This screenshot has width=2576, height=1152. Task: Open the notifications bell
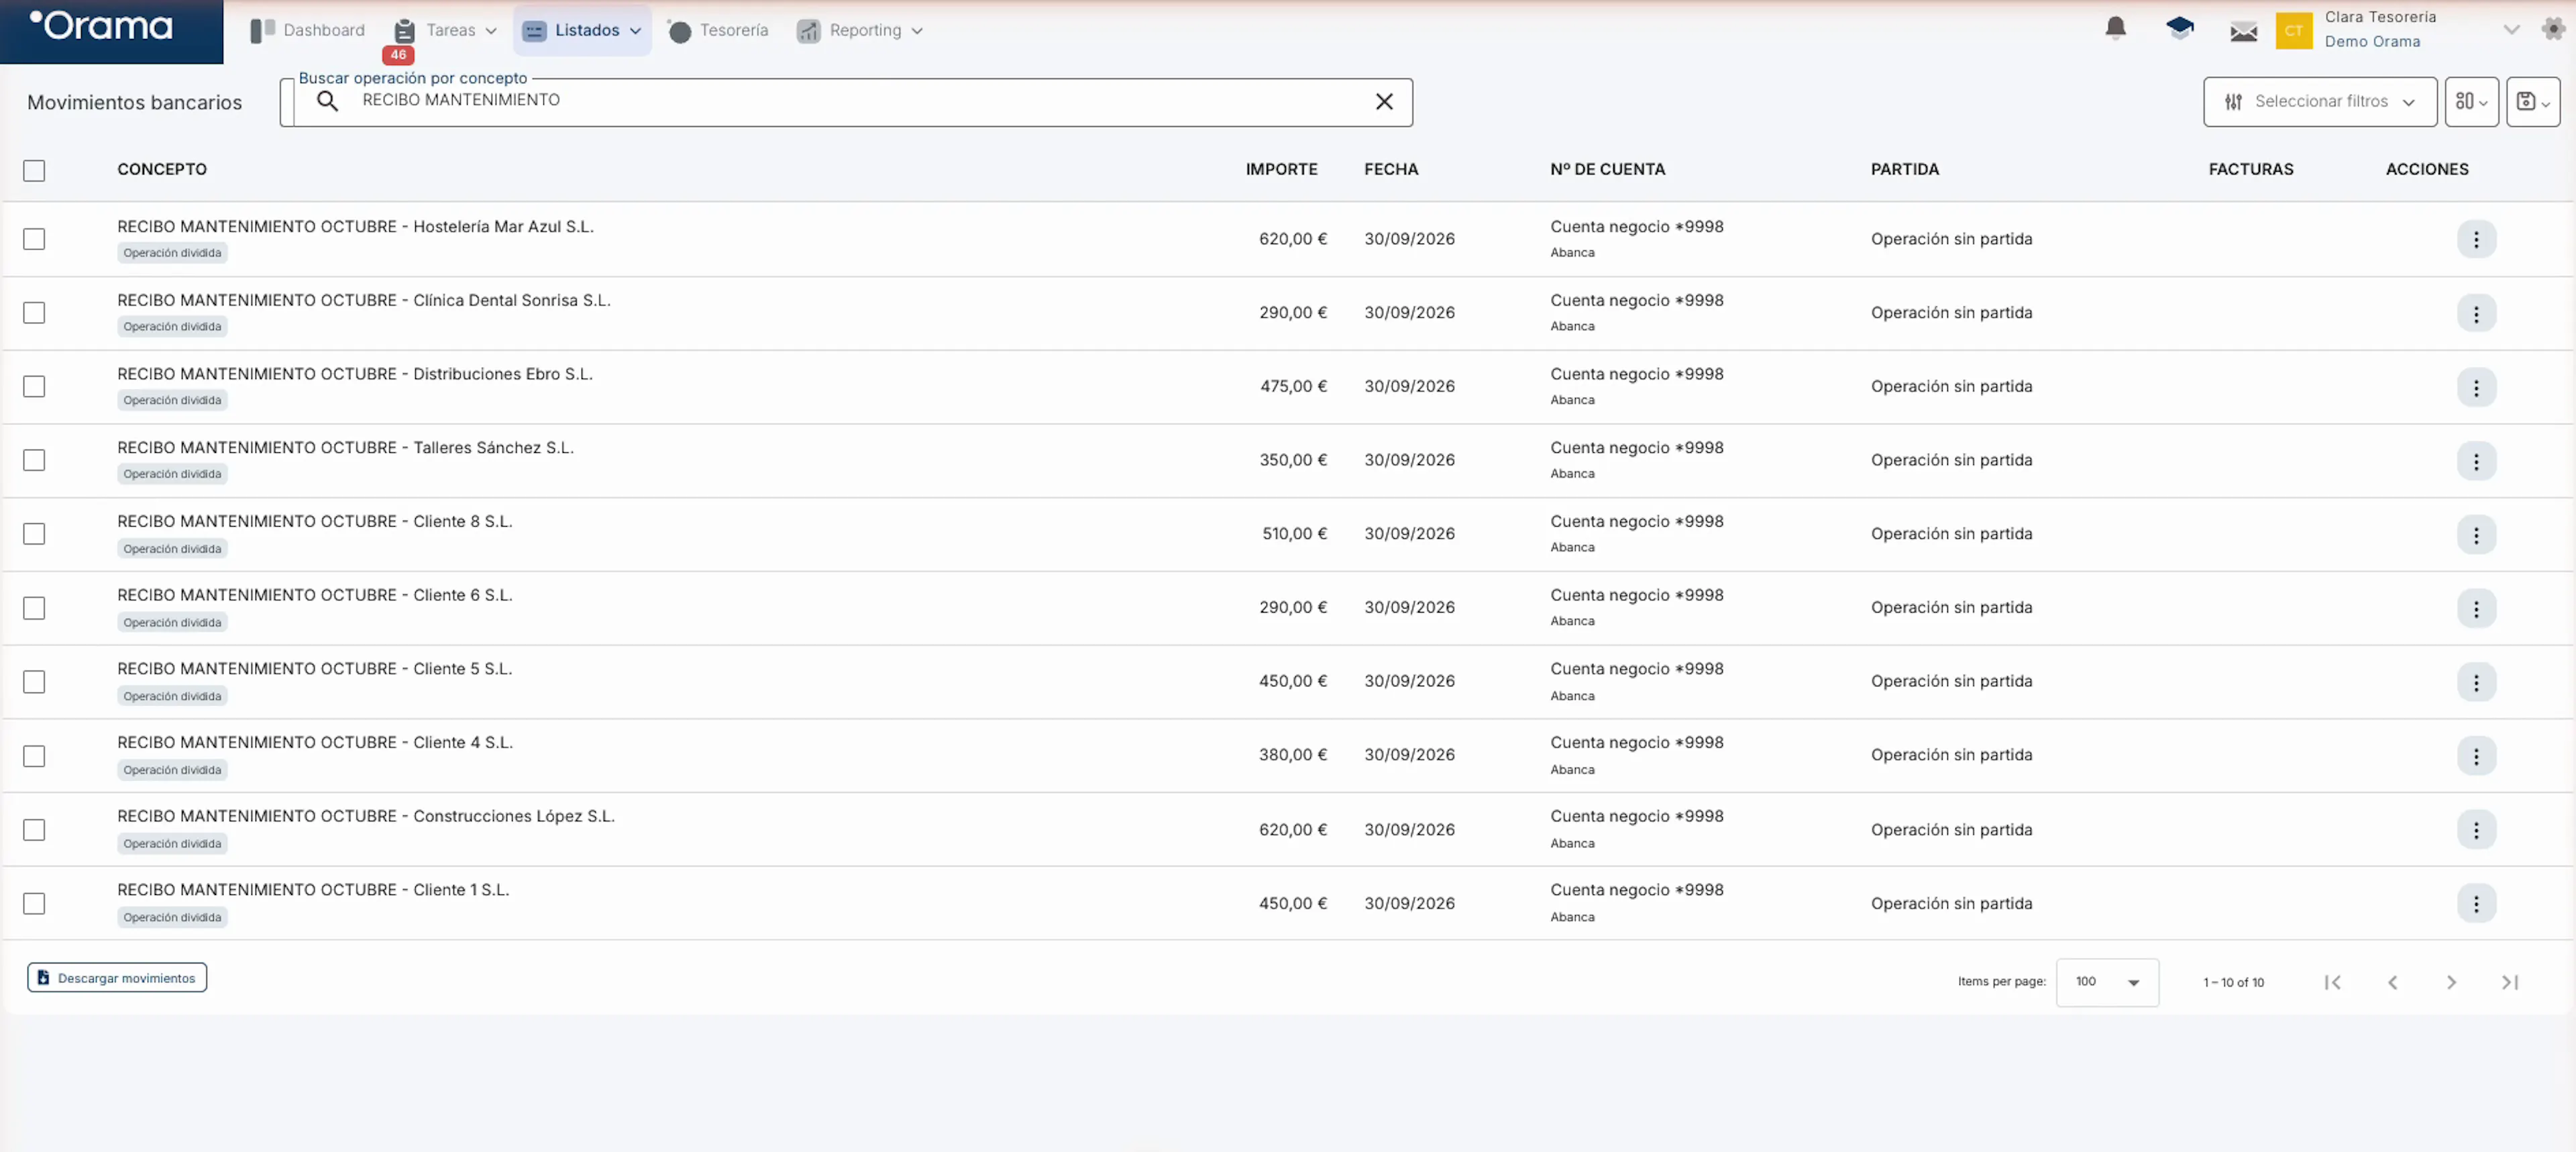[x=2115, y=29]
